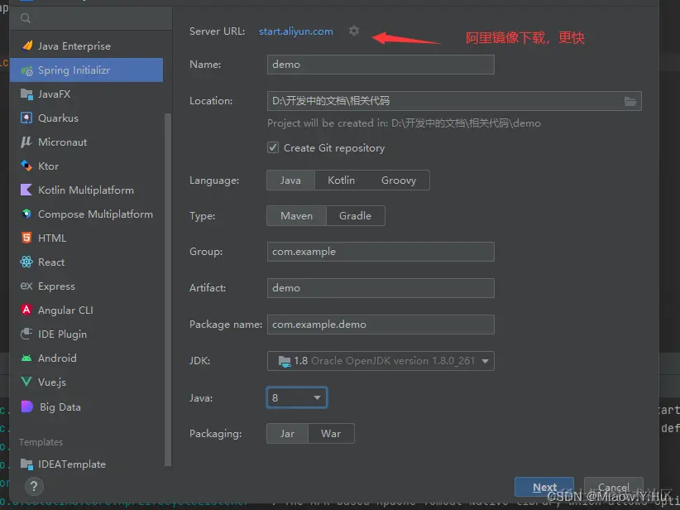This screenshot has height=510, width=680.
Task: Select IDE Plugin generator
Action: tap(86, 334)
